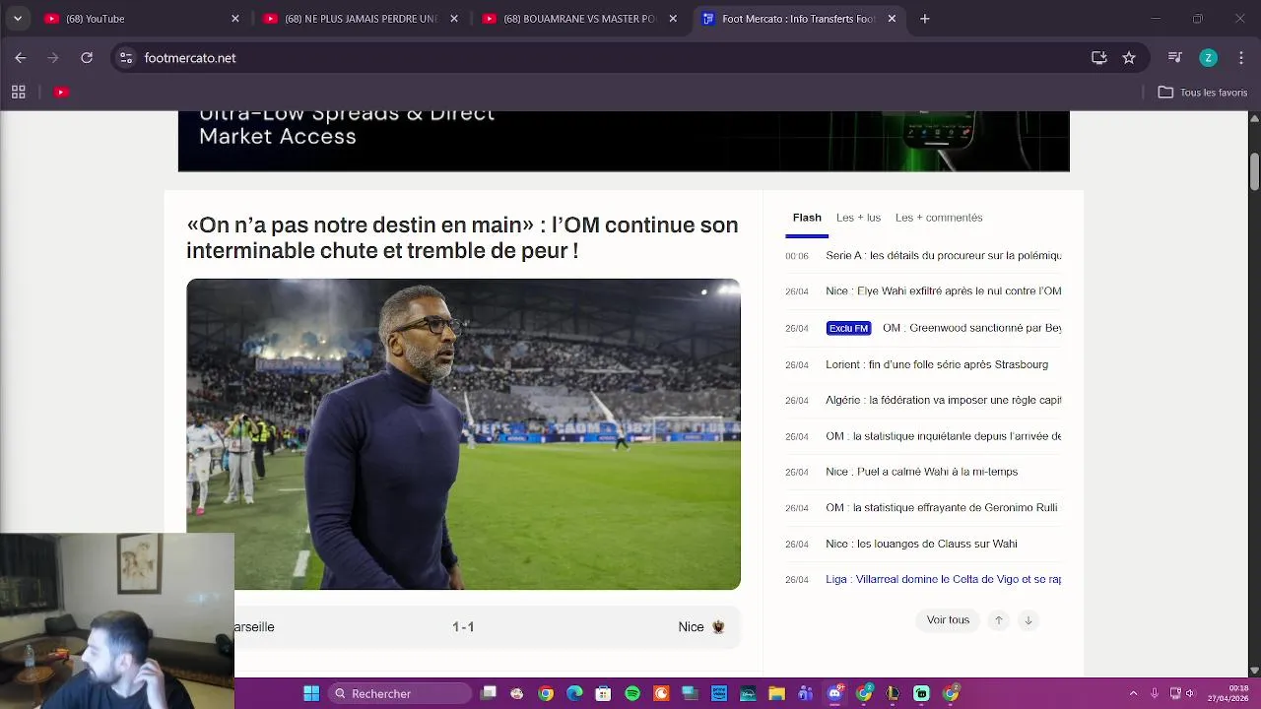Close the (68) YouTube tab
Viewport: 1261px width, 709px height.
tap(235, 19)
